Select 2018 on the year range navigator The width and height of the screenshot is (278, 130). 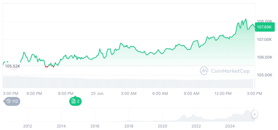tap(129, 126)
